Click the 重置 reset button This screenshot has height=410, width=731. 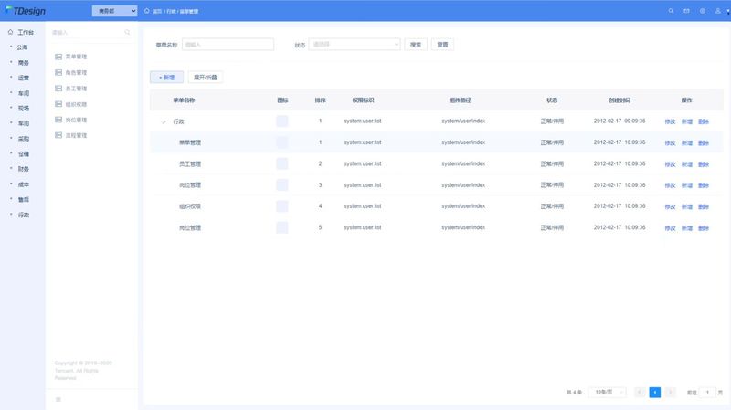(442, 45)
